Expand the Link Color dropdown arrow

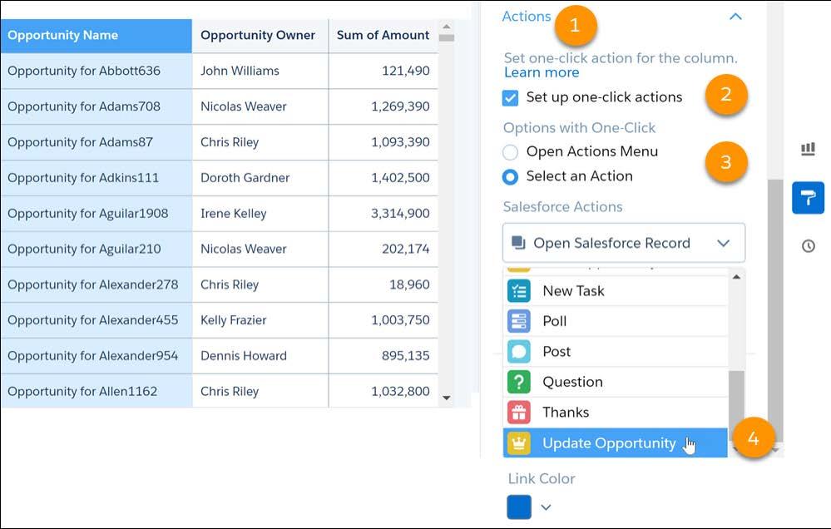546,507
